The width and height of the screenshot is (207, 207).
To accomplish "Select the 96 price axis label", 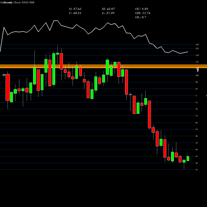I will [197, 82].
